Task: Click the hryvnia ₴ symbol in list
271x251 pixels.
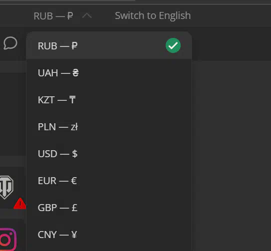Action: [x=75, y=73]
